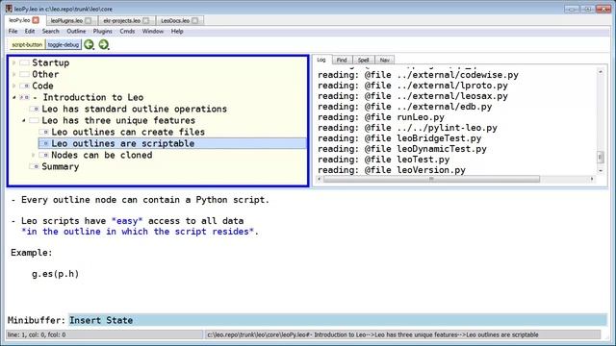Open the Outline menu

pos(76,31)
